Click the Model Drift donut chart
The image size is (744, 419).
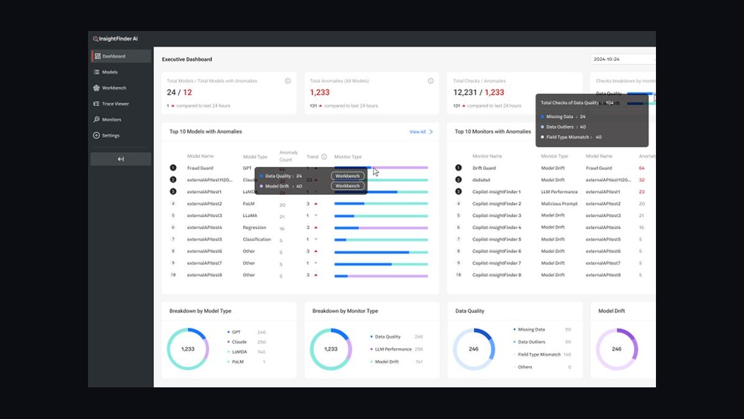617,349
